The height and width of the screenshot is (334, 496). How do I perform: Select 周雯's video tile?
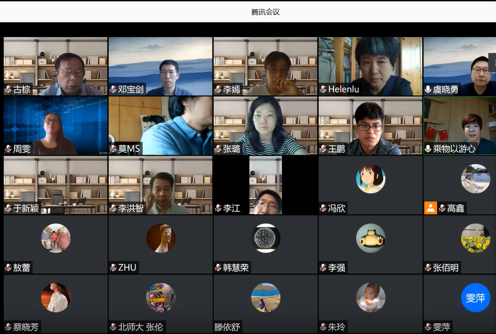coord(55,126)
